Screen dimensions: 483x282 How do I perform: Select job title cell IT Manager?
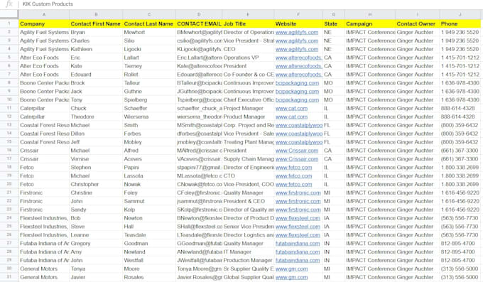click(x=248, y=251)
